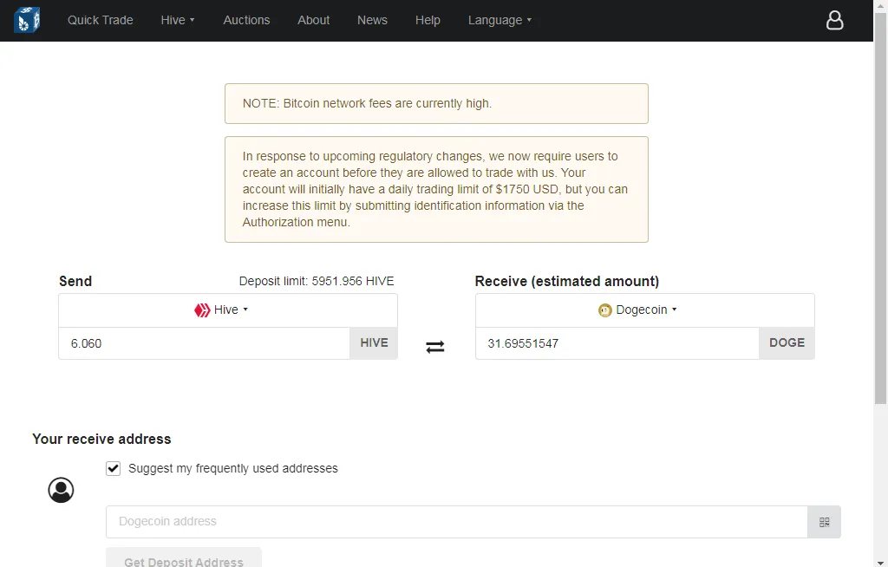Click the DOGE unit label
888x567 pixels.
(x=787, y=343)
